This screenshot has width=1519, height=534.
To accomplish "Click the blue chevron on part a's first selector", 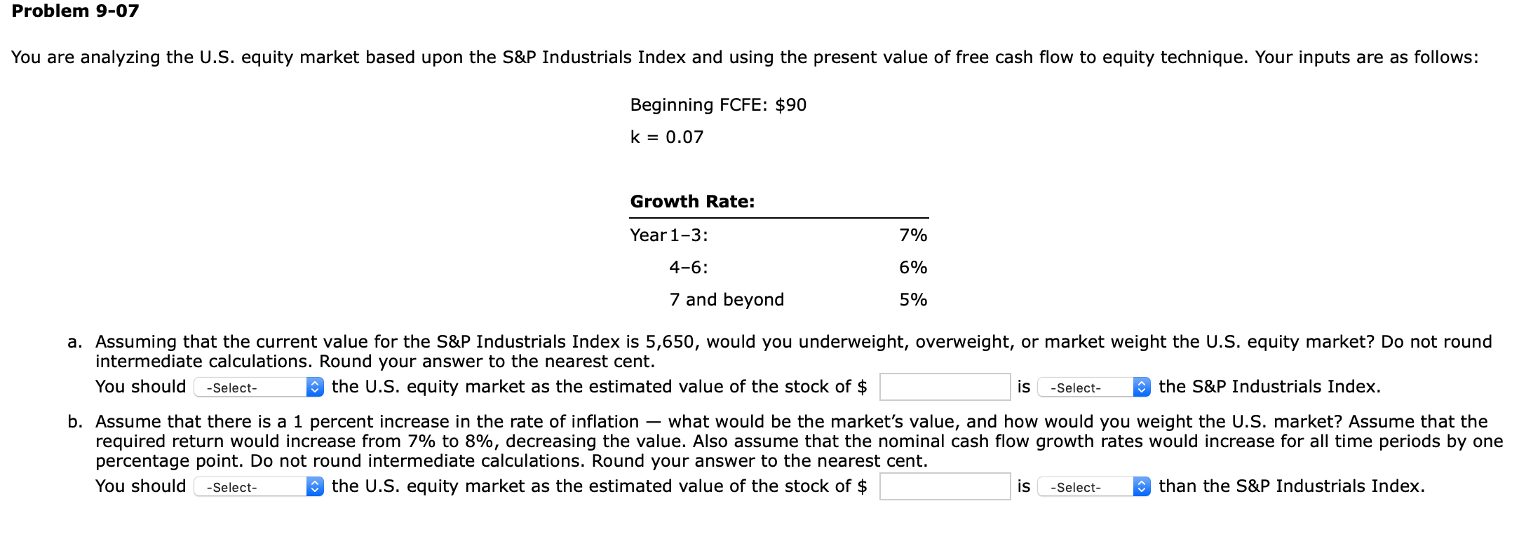I will point(314,386).
